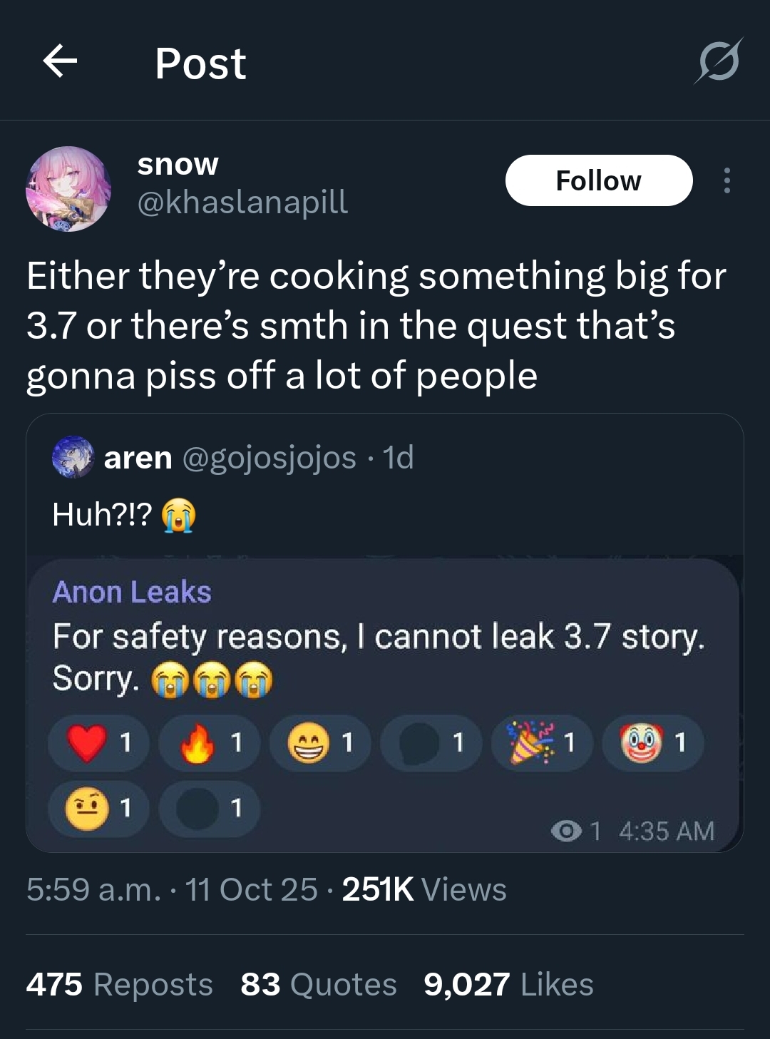Select the dark bubble reaction beside grinning face
Image resolution: width=770 pixels, height=1039 pixels.
pyautogui.click(x=431, y=743)
